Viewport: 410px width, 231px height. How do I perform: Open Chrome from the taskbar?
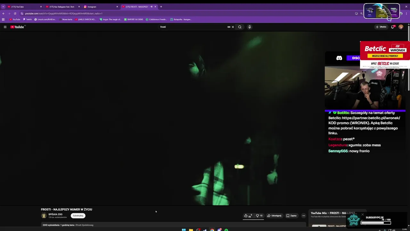pos(212,230)
